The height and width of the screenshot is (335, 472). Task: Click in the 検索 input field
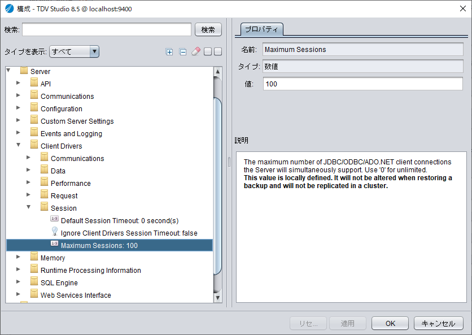coord(107,29)
